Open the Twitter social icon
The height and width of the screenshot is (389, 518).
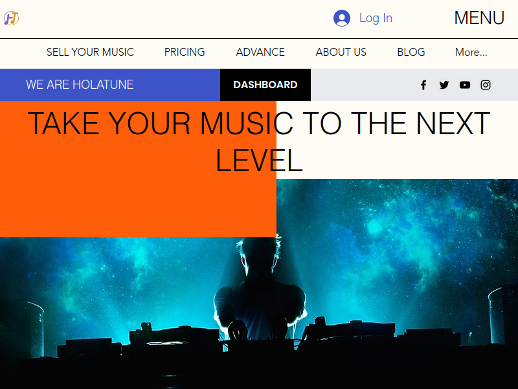coord(444,85)
